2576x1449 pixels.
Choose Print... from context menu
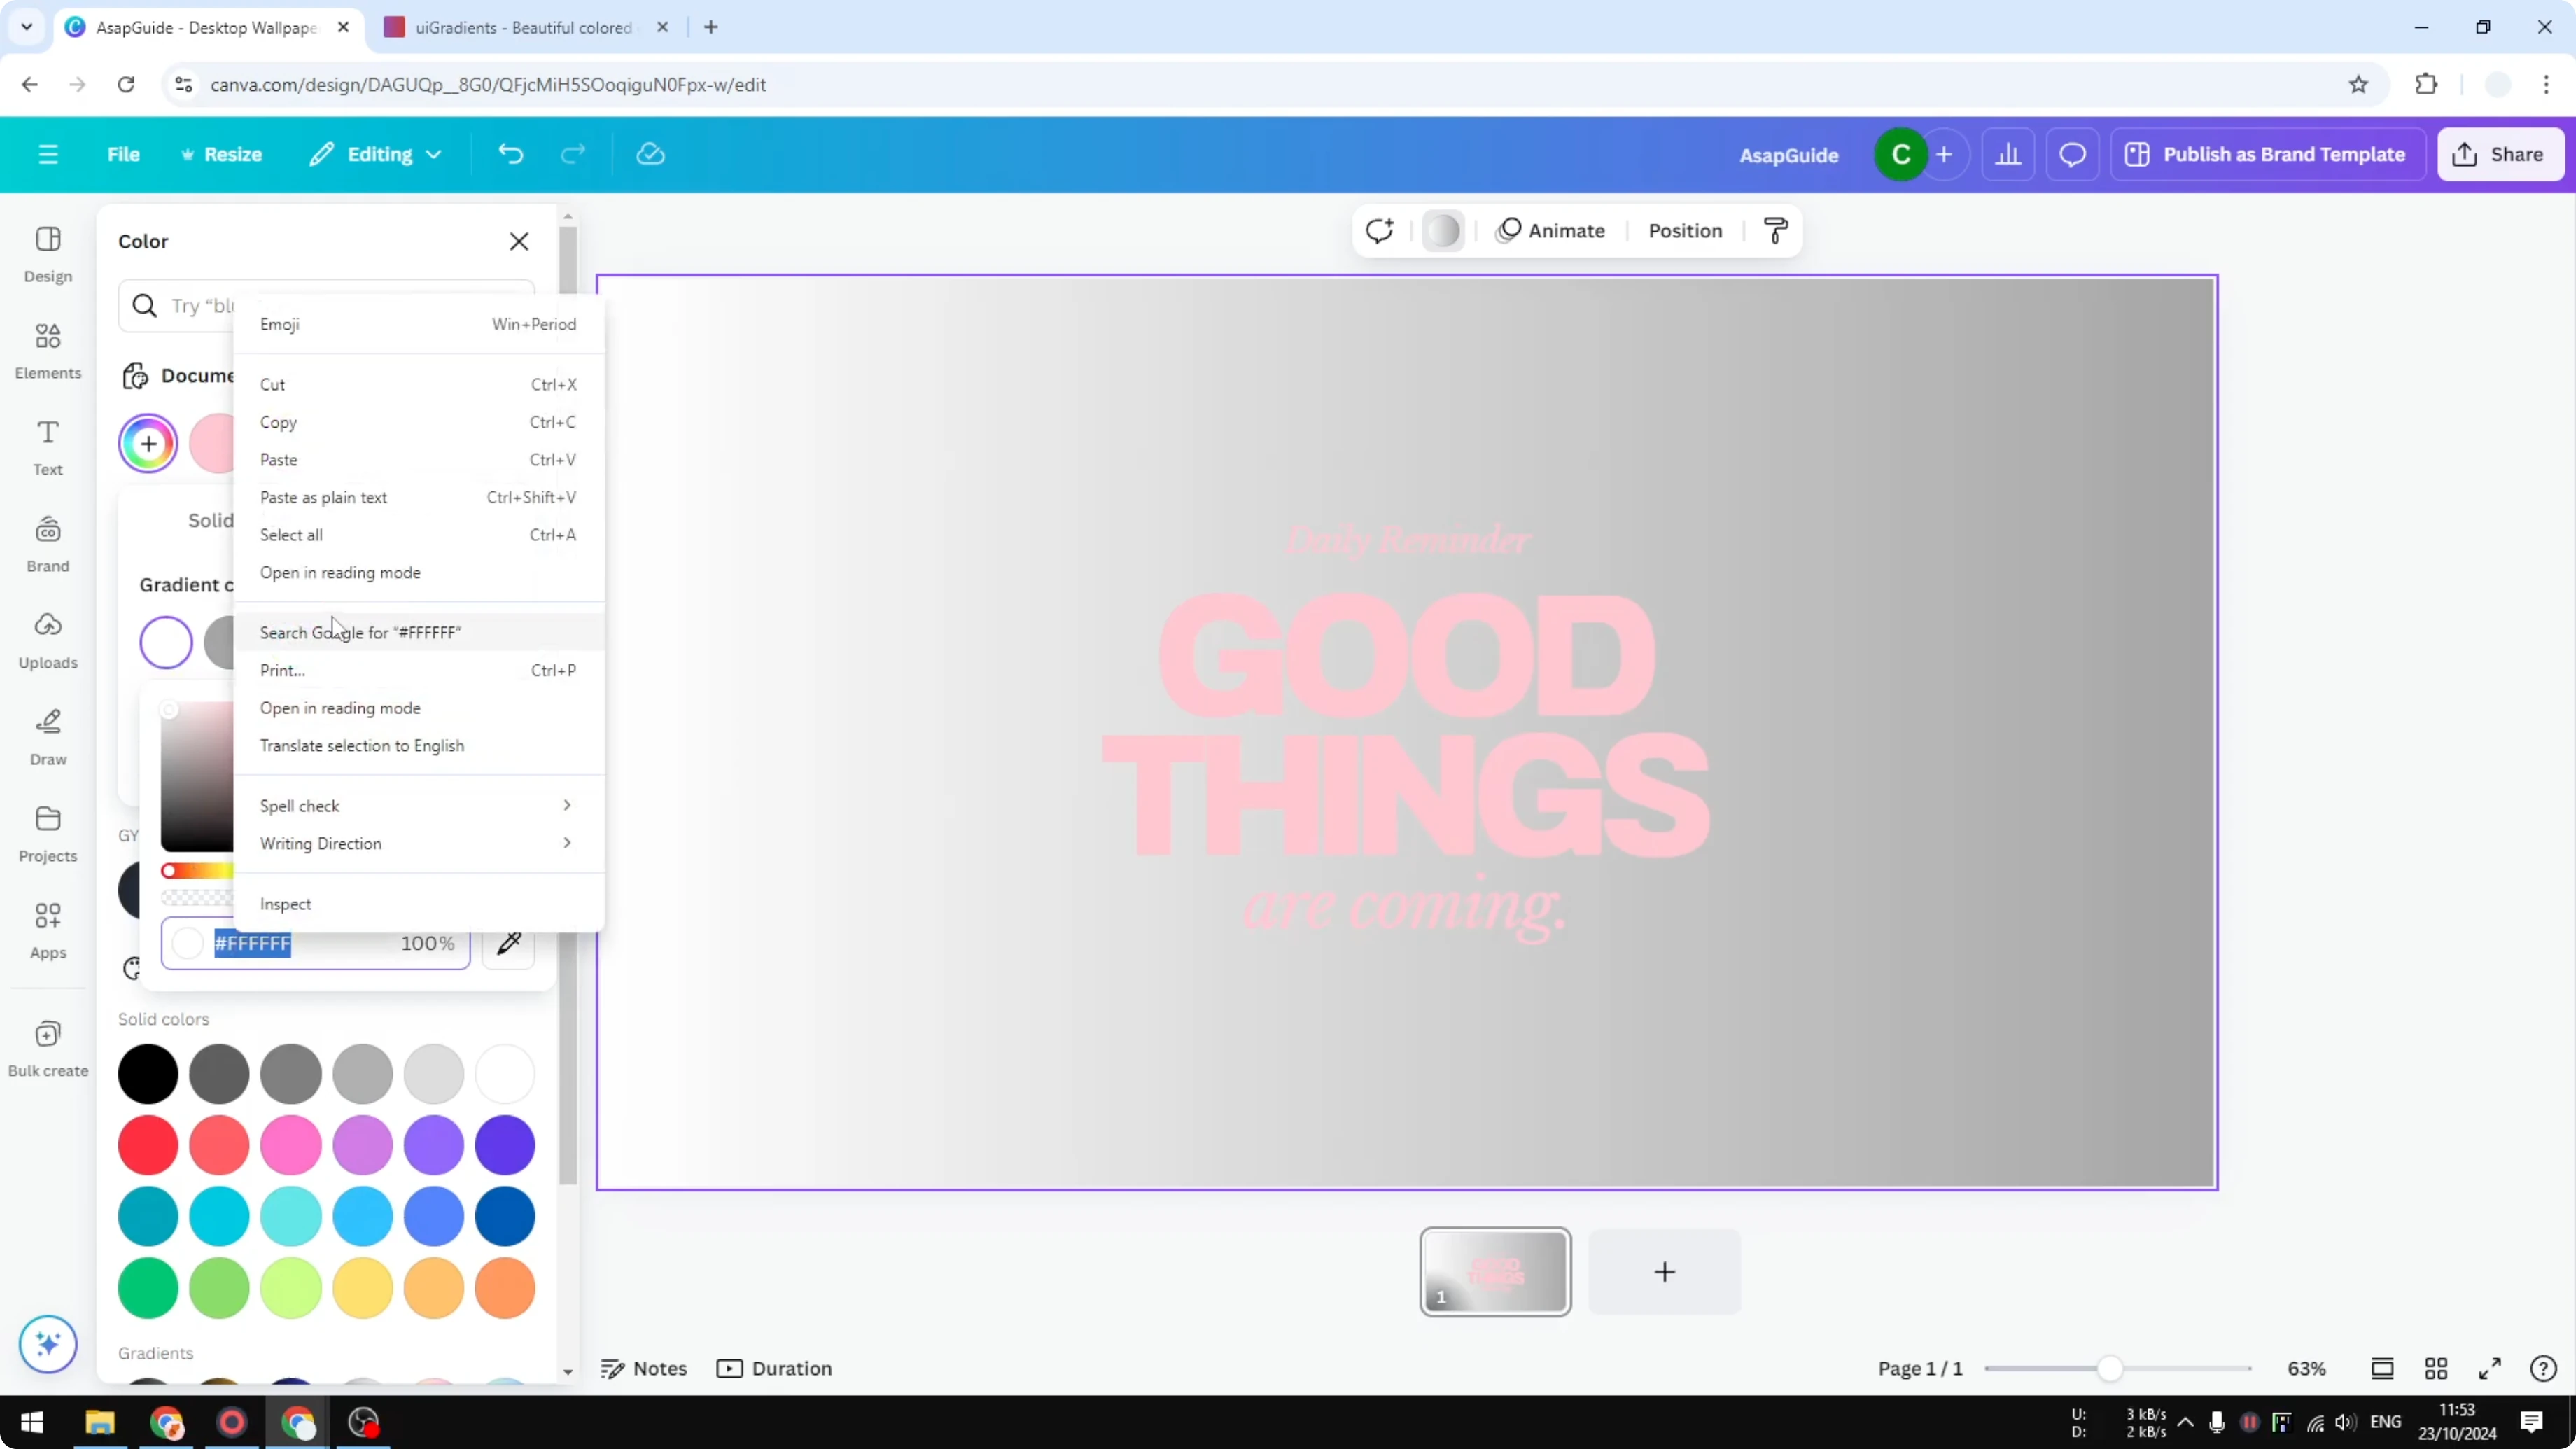point(418,670)
